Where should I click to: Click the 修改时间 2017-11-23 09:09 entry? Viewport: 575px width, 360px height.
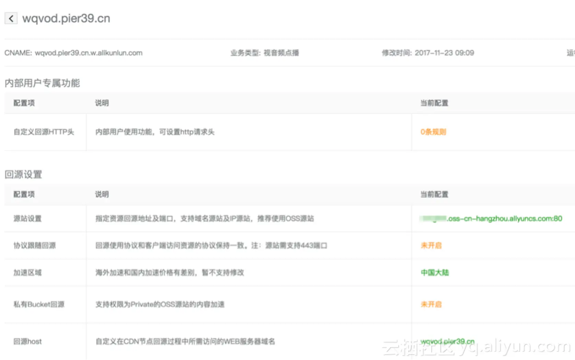click(428, 53)
